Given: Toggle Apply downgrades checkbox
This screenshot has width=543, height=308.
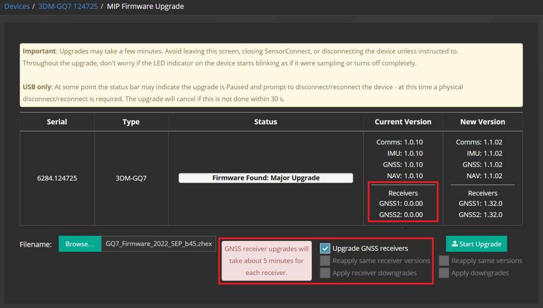Looking at the screenshot, I should coord(444,272).
